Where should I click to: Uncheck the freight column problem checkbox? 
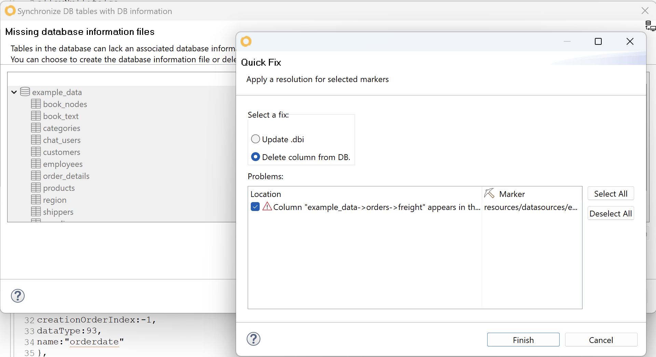click(x=255, y=207)
